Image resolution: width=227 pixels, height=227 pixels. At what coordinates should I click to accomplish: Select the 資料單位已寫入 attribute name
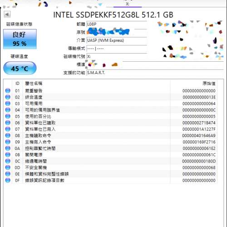40,129
